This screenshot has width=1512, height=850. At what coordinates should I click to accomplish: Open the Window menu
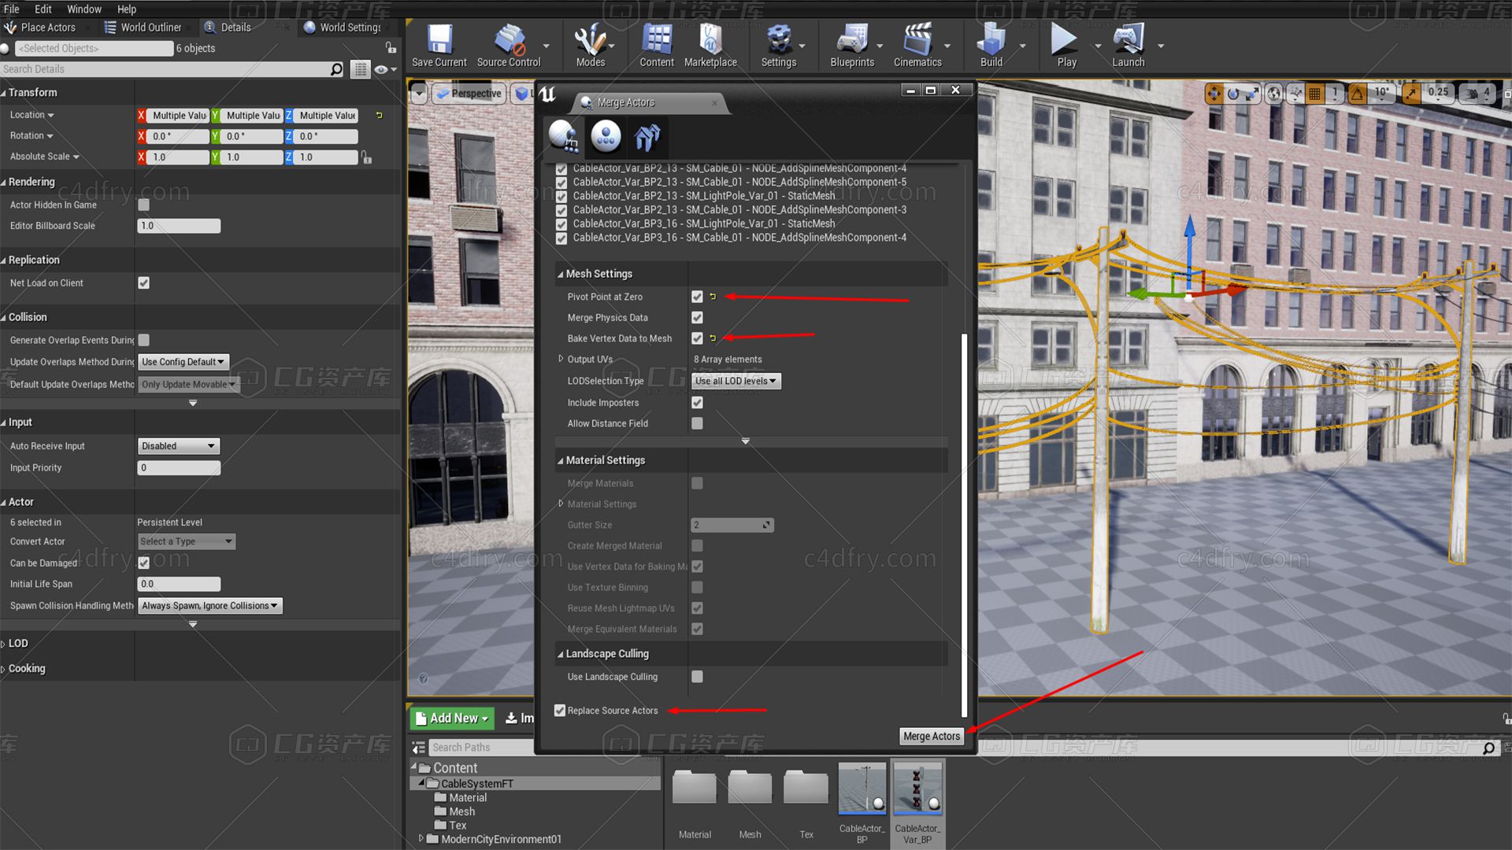83,9
